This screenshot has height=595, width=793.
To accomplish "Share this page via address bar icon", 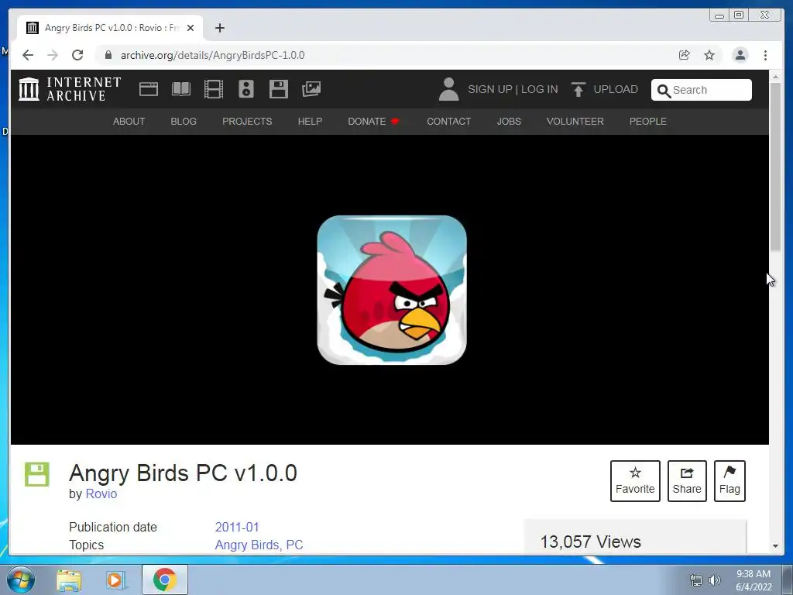I will pos(685,55).
